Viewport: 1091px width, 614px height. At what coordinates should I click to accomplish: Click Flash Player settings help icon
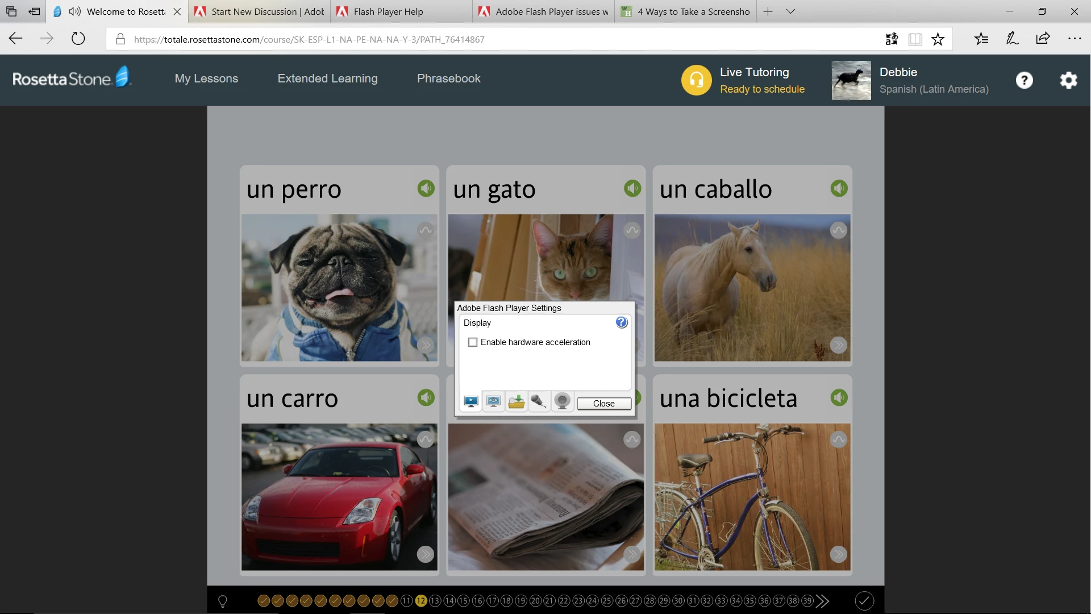[x=622, y=322]
